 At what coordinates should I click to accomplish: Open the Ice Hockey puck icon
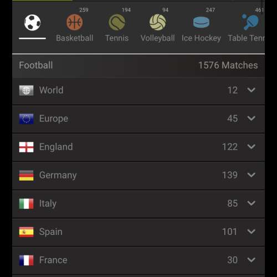click(x=201, y=22)
